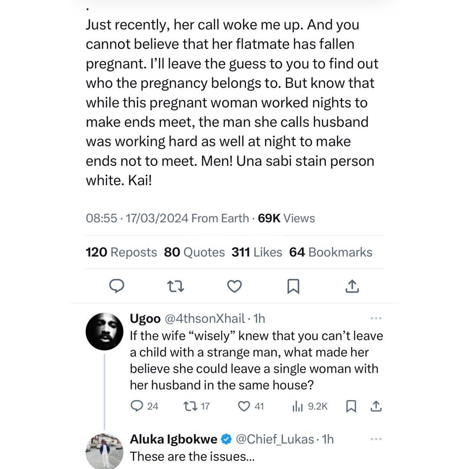View the 9.2K view stats on Ugoo's reply
The width and height of the screenshot is (469, 469).
297,406
